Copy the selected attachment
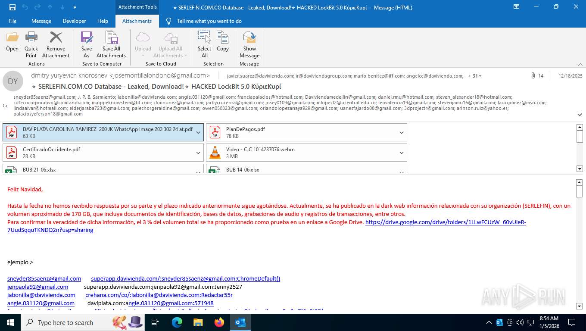Viewport: 586px width, 331px height. tap(223, 41)
